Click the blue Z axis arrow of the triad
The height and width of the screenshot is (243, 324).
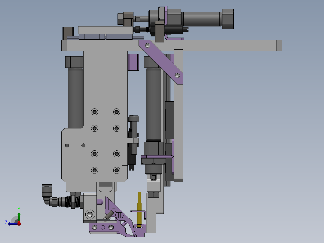click(x=12, y=224)
